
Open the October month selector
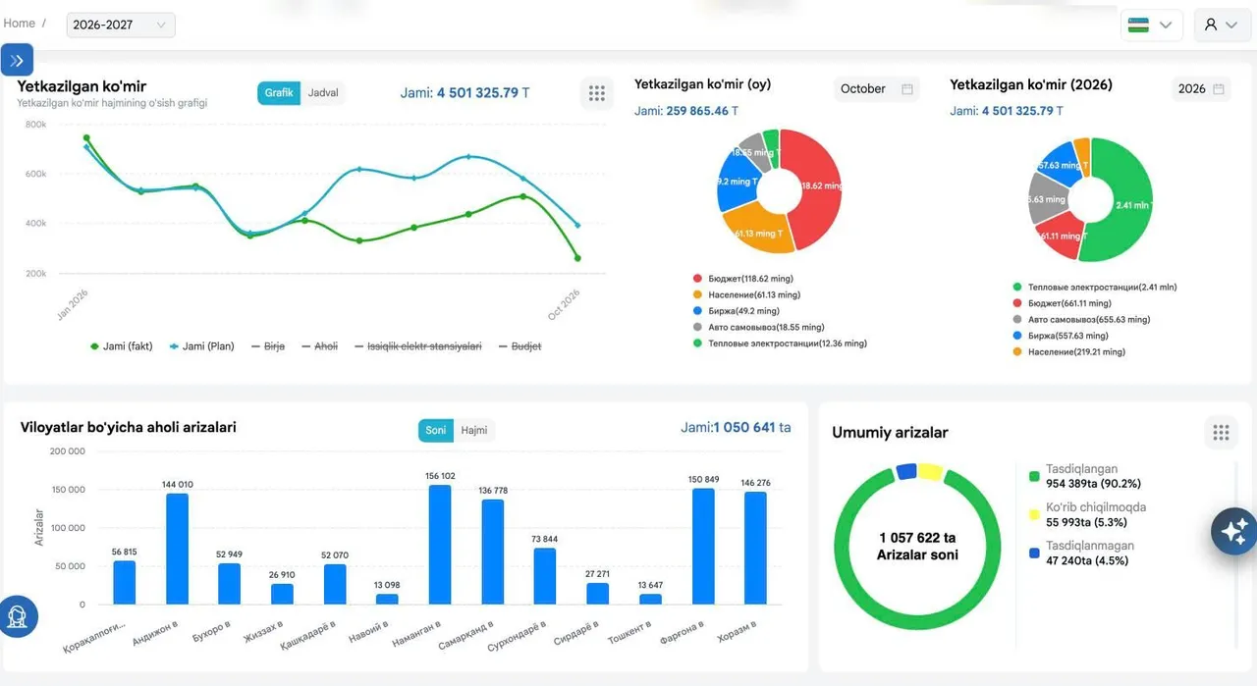click(x=877, y=89)
